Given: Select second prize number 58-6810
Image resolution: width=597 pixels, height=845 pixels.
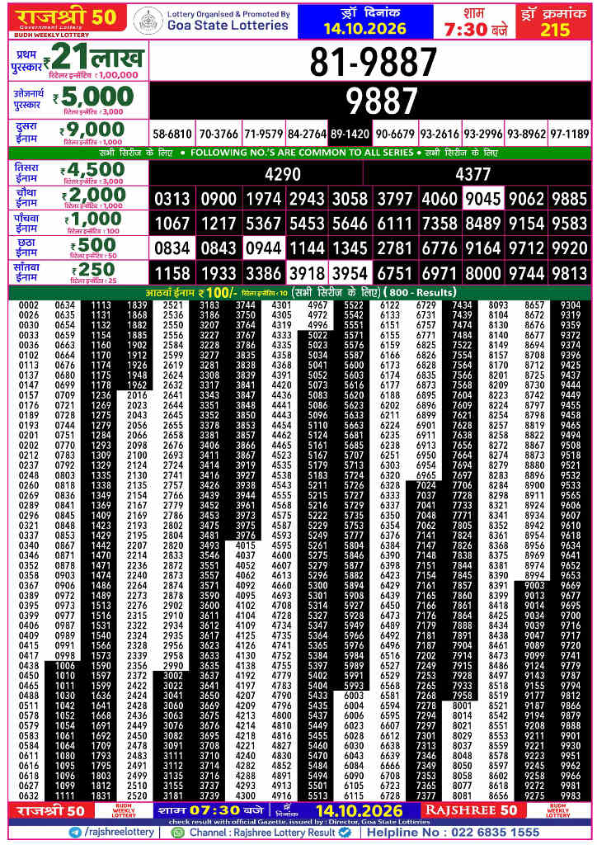Looking at the screenshot, I should [172, 134].
